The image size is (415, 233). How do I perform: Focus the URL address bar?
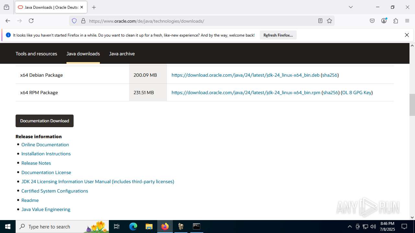[201, 21]
